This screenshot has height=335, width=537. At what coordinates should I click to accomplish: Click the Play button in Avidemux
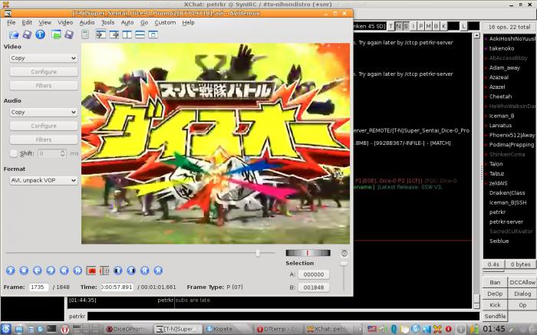point(10,271)
